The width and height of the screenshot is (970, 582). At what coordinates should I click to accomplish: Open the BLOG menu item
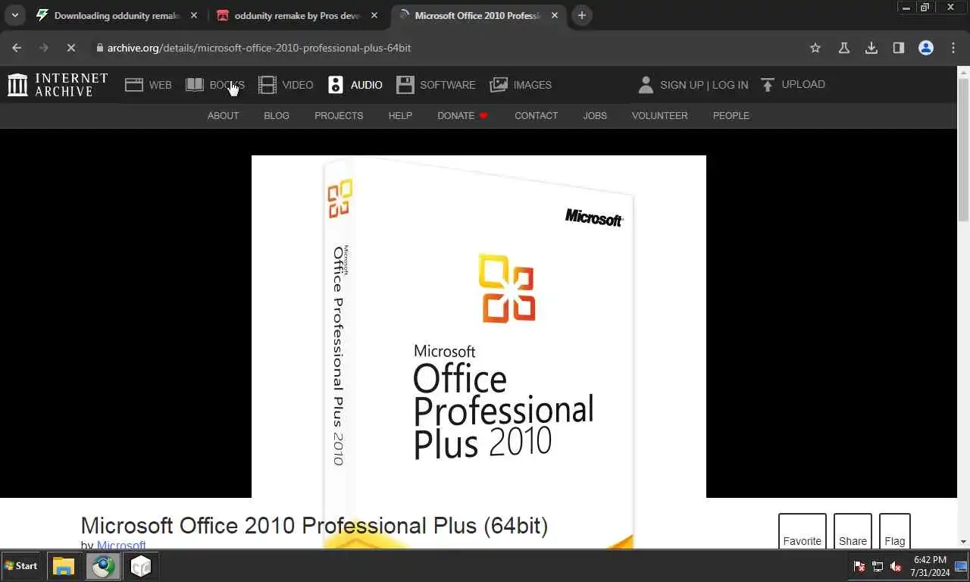(x=277, y=116)
